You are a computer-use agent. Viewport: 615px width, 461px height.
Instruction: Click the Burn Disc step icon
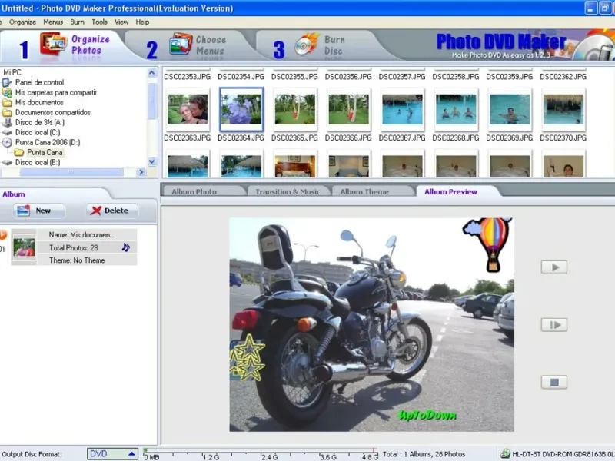tap(307, 45)
